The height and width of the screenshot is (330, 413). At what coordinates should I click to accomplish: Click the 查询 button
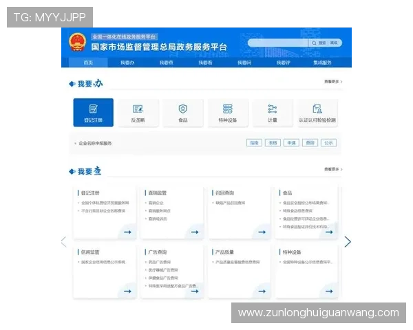(x=310, y=142)
